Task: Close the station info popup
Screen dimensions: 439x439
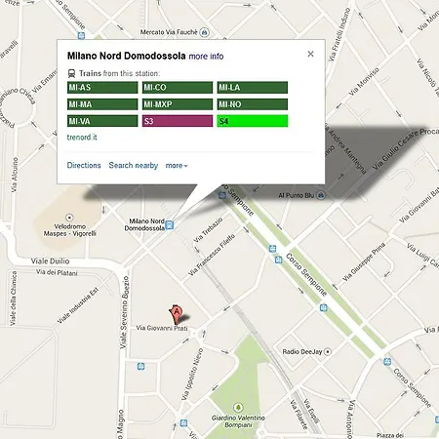Action: tap(310, 54)
